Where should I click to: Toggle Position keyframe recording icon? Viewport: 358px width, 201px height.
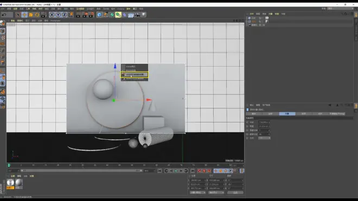pos(216,171)
